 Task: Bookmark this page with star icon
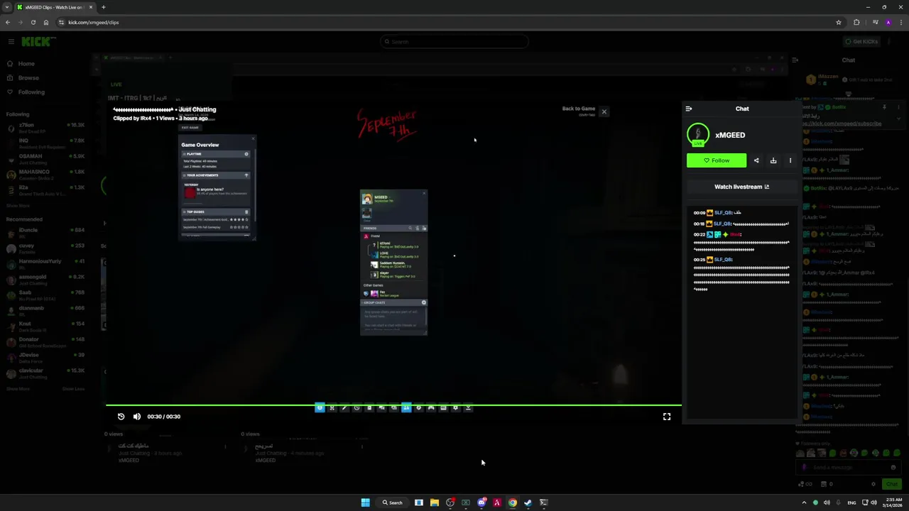[x=839, y=22]
